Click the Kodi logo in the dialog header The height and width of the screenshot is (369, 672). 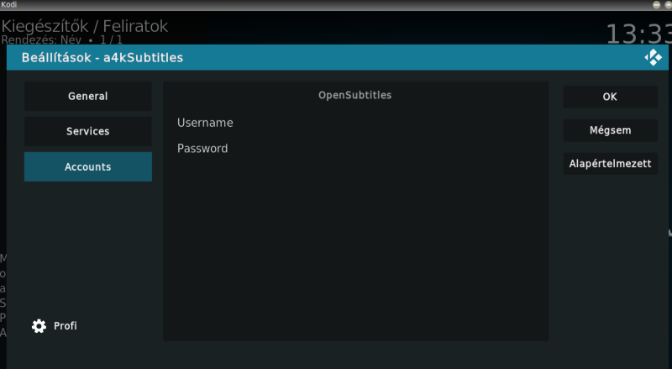pos(653,57)
